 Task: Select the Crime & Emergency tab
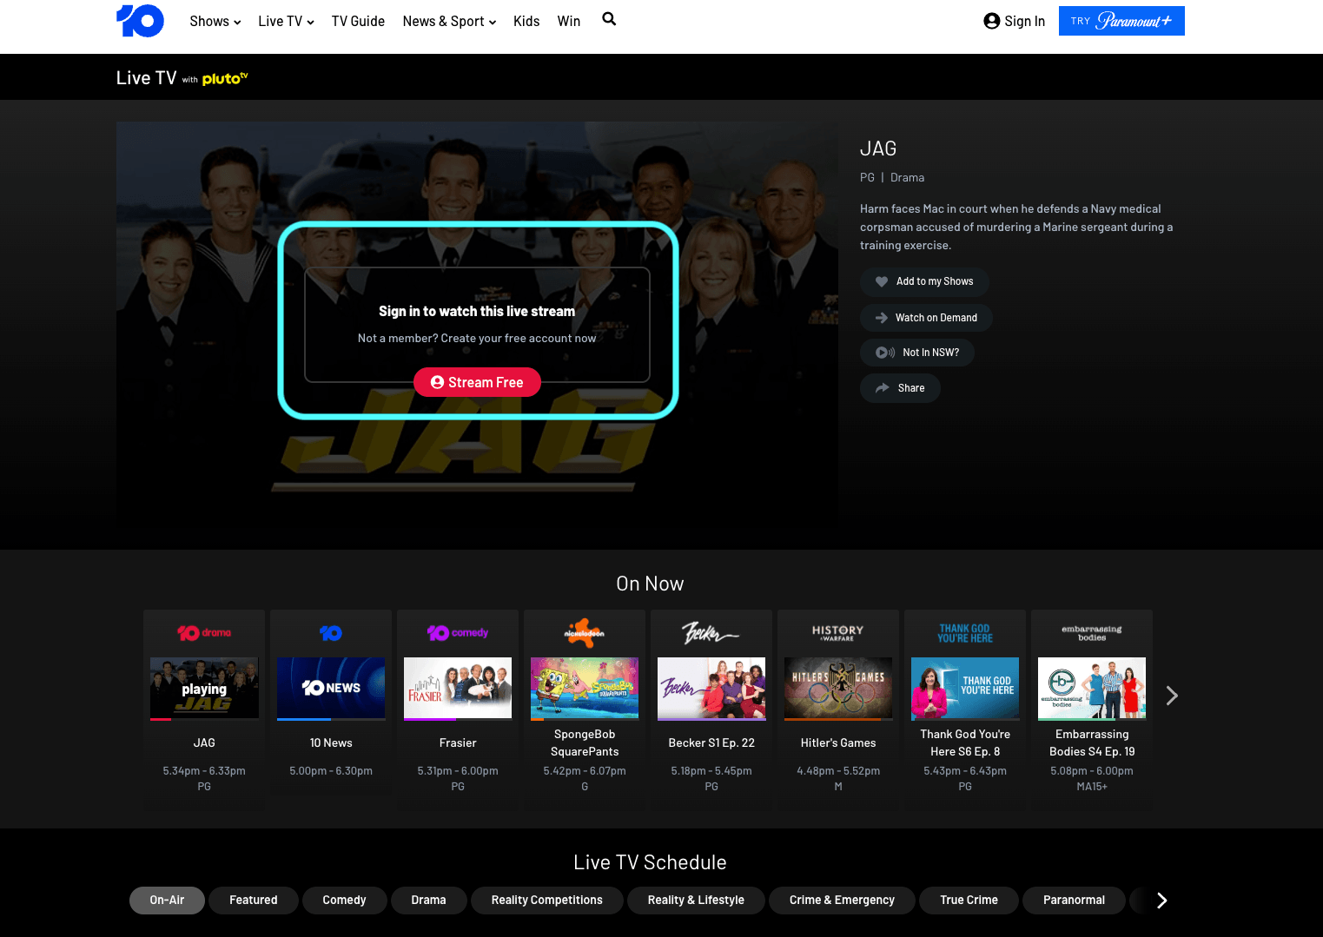(842, 901)
